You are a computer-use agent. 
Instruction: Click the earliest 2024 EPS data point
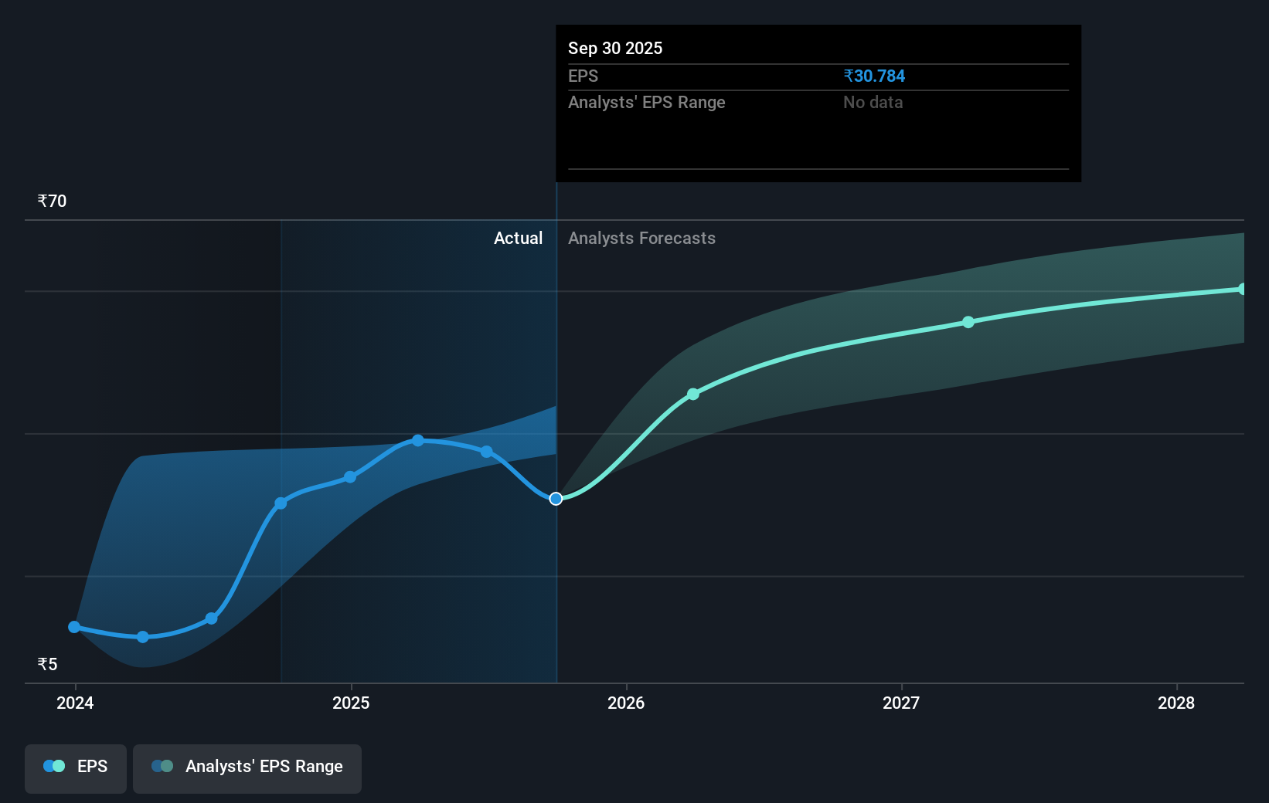(73, 627)
